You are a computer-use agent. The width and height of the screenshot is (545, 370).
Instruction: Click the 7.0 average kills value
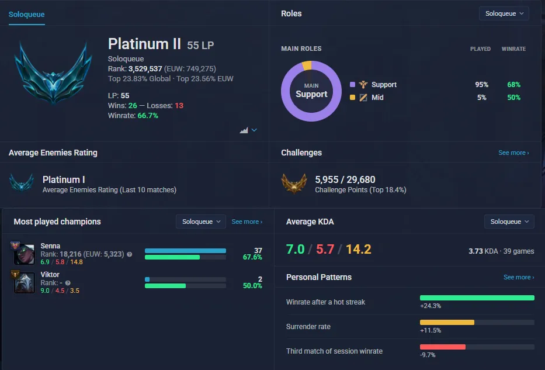click(x=295, y=249)
